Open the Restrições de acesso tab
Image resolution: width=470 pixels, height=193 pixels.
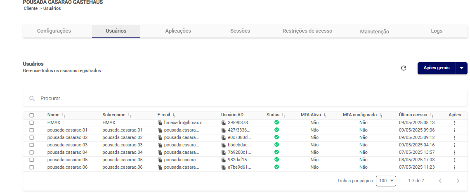pyautogui.click(x=307, y=31)
